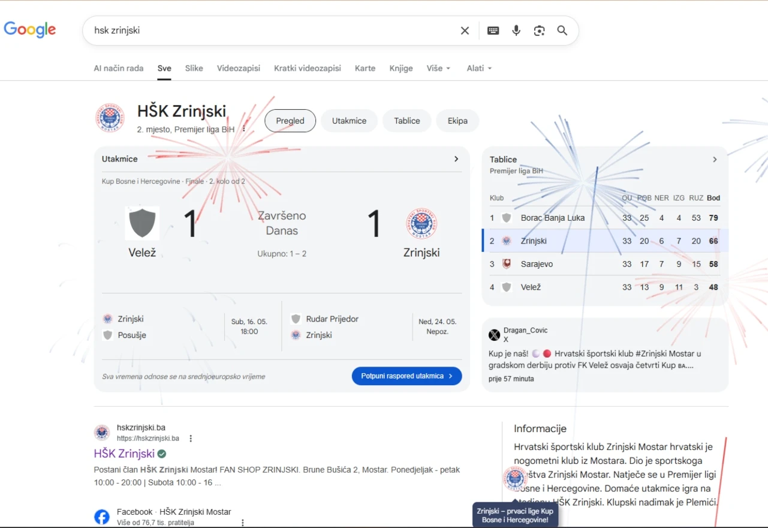This screenshot has width=768, height=528.
Task: Open Knjige tab
Action: pyautogui.click(x=401, y=68)
